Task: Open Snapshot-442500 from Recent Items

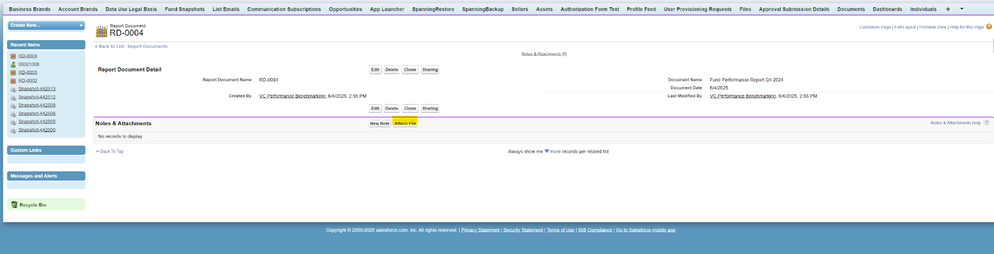Action: pyautogui.click(x=37, y=130)
